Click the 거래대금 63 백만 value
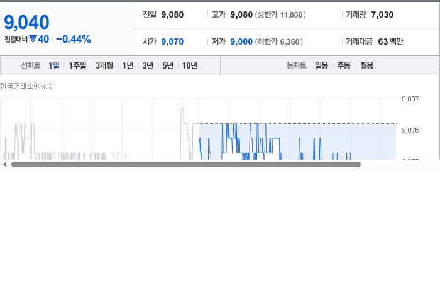The image size is (440, 308). 390,41
